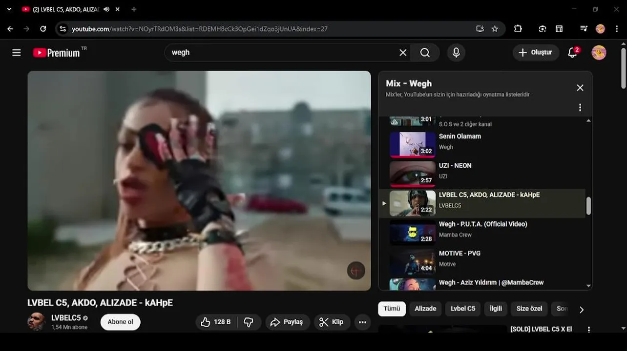Image resolution: width=627 pixels, height=351 pixels.
Task: Select the Size özel filter chip
Action: click(529, 309)
